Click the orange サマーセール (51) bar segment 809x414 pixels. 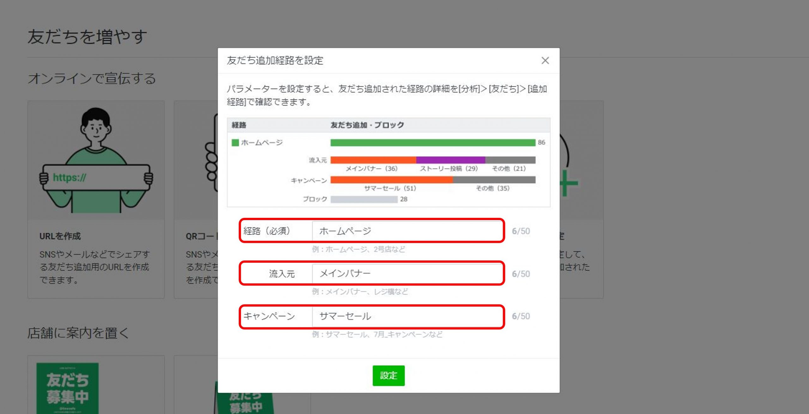pyautogui.click(x=392, y=180)
